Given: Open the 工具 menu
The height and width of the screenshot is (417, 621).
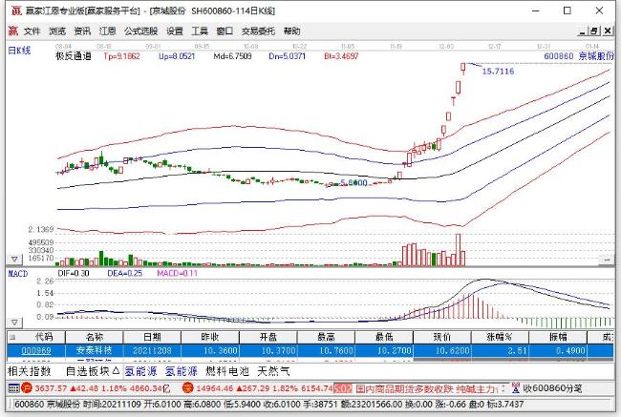Looking at the screenshot, I should point(200,31).
